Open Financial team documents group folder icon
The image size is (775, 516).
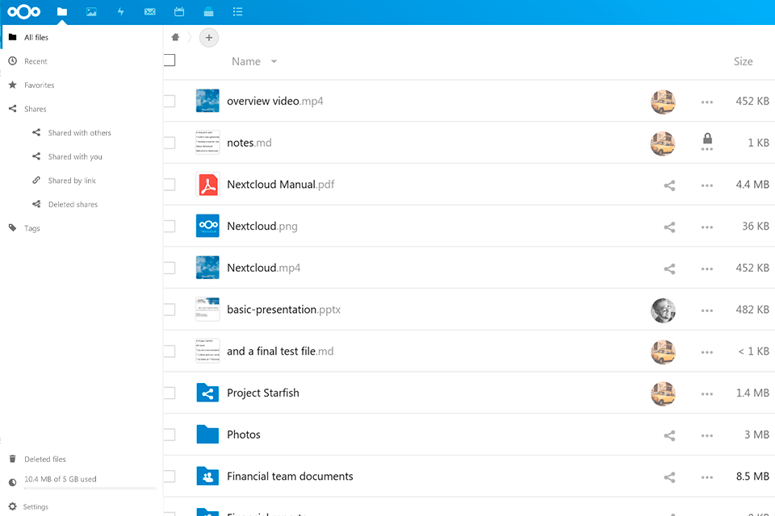pyautogui.click(x=207, y=476)
